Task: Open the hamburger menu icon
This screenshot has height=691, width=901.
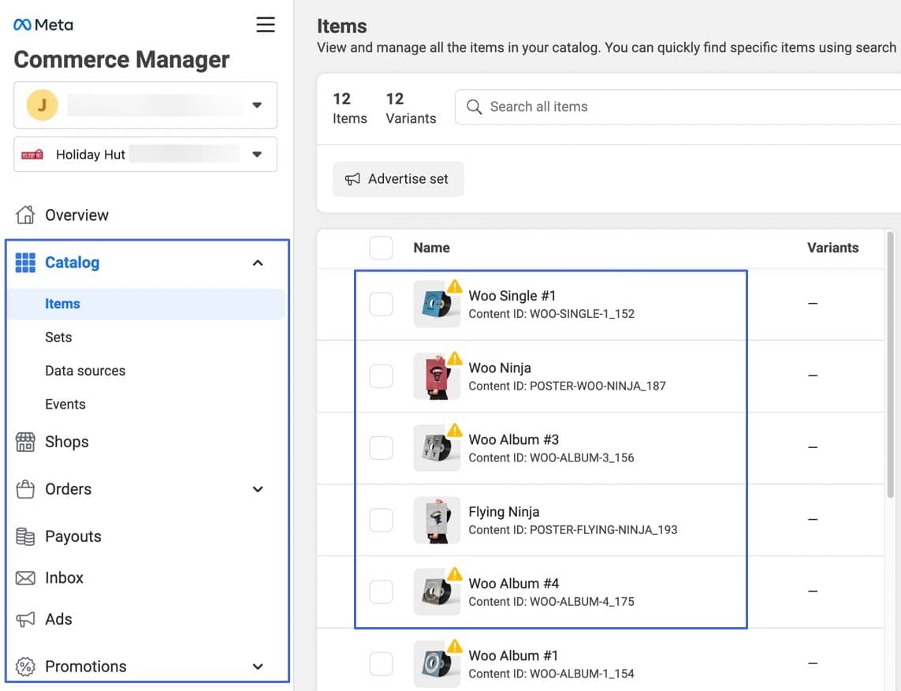Action: (265, 24)
